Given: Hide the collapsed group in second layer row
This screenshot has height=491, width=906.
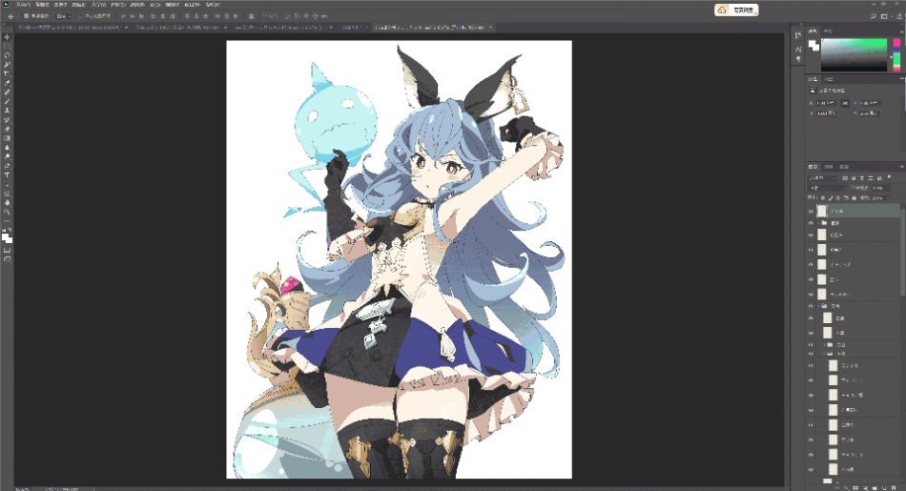Looking at the screenshot, I should click(x=811, y=223).
